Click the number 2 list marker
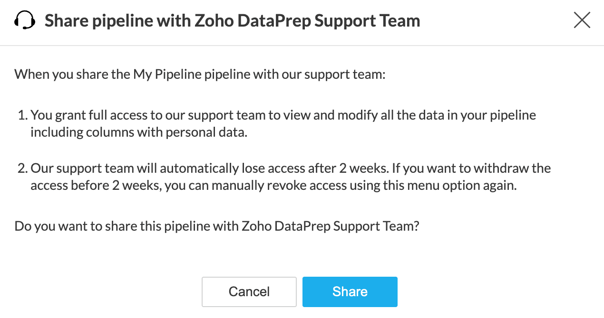 (x=22, y=168)
